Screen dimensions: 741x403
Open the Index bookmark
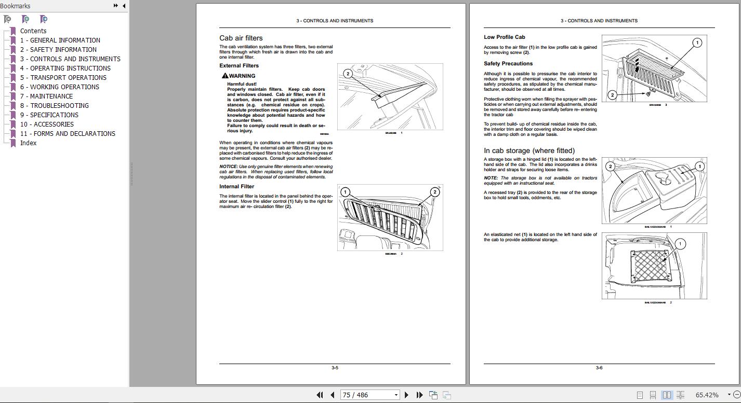[28, 143]
